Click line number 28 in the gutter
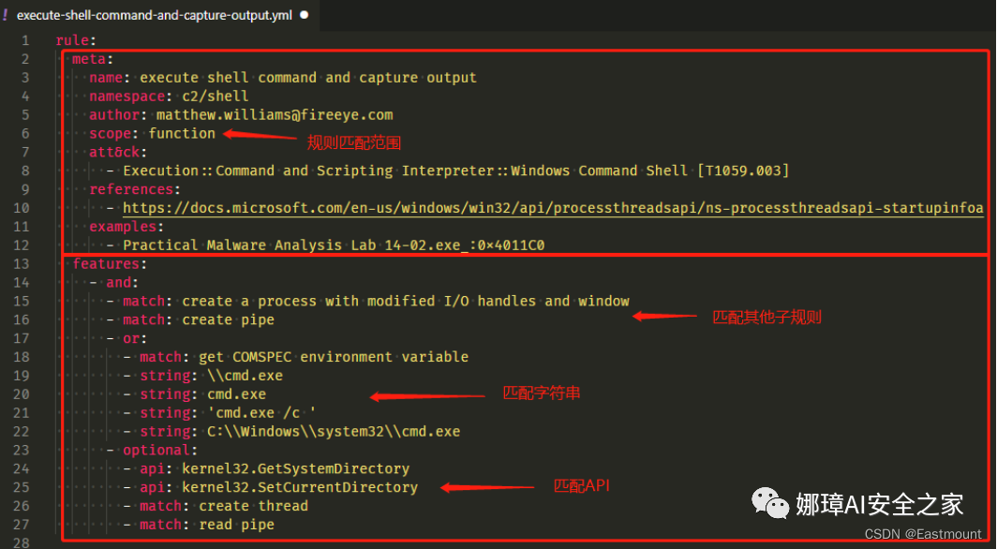 22,542
